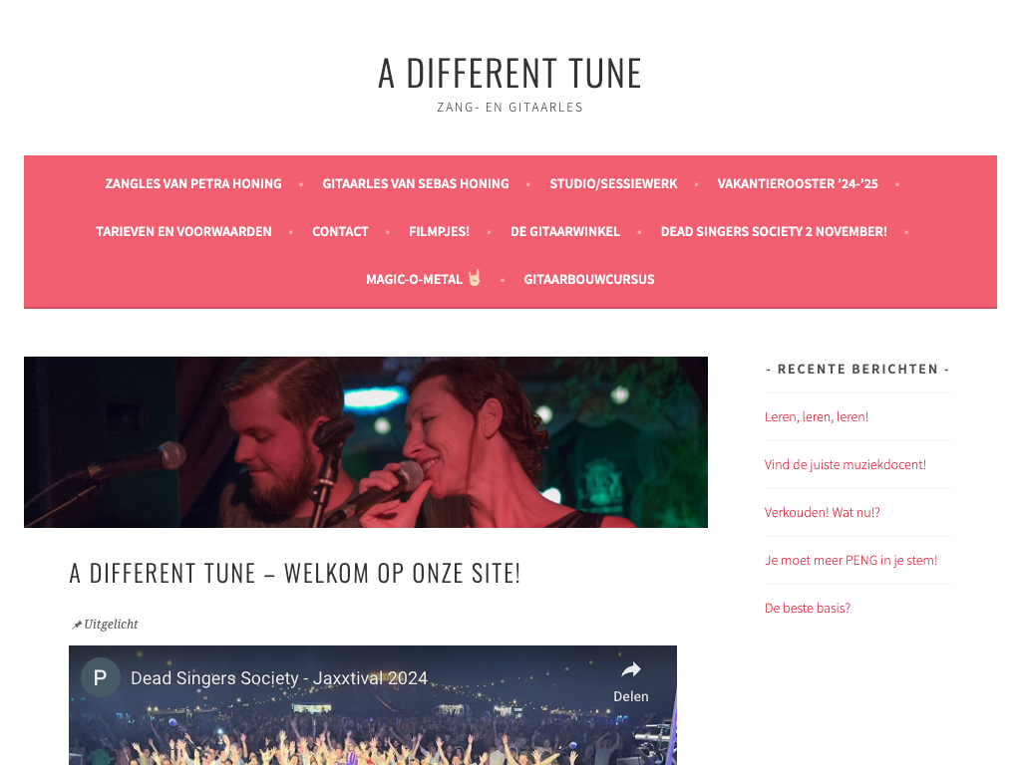
Task: Go to Gitaarles van Sebas Honing
Action: (416, 183)
